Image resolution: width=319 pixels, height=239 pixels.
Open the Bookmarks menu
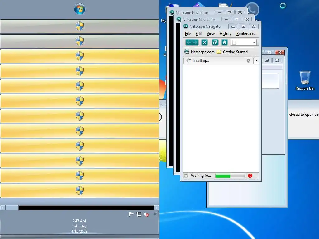[x=245, y=34]
